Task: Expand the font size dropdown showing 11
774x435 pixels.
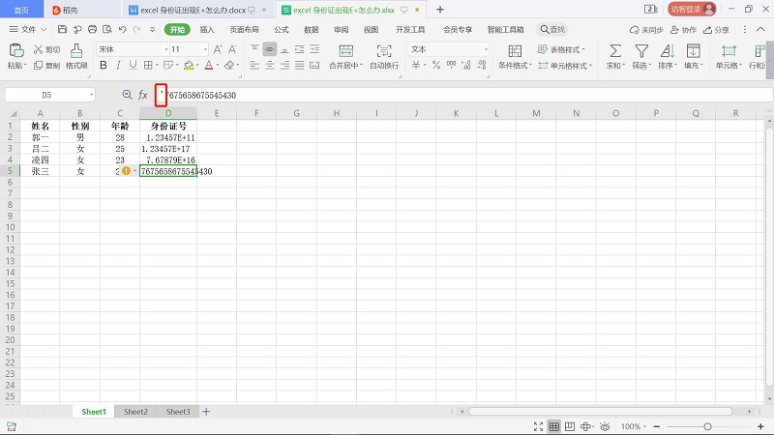Action: [x=203, y=49]
